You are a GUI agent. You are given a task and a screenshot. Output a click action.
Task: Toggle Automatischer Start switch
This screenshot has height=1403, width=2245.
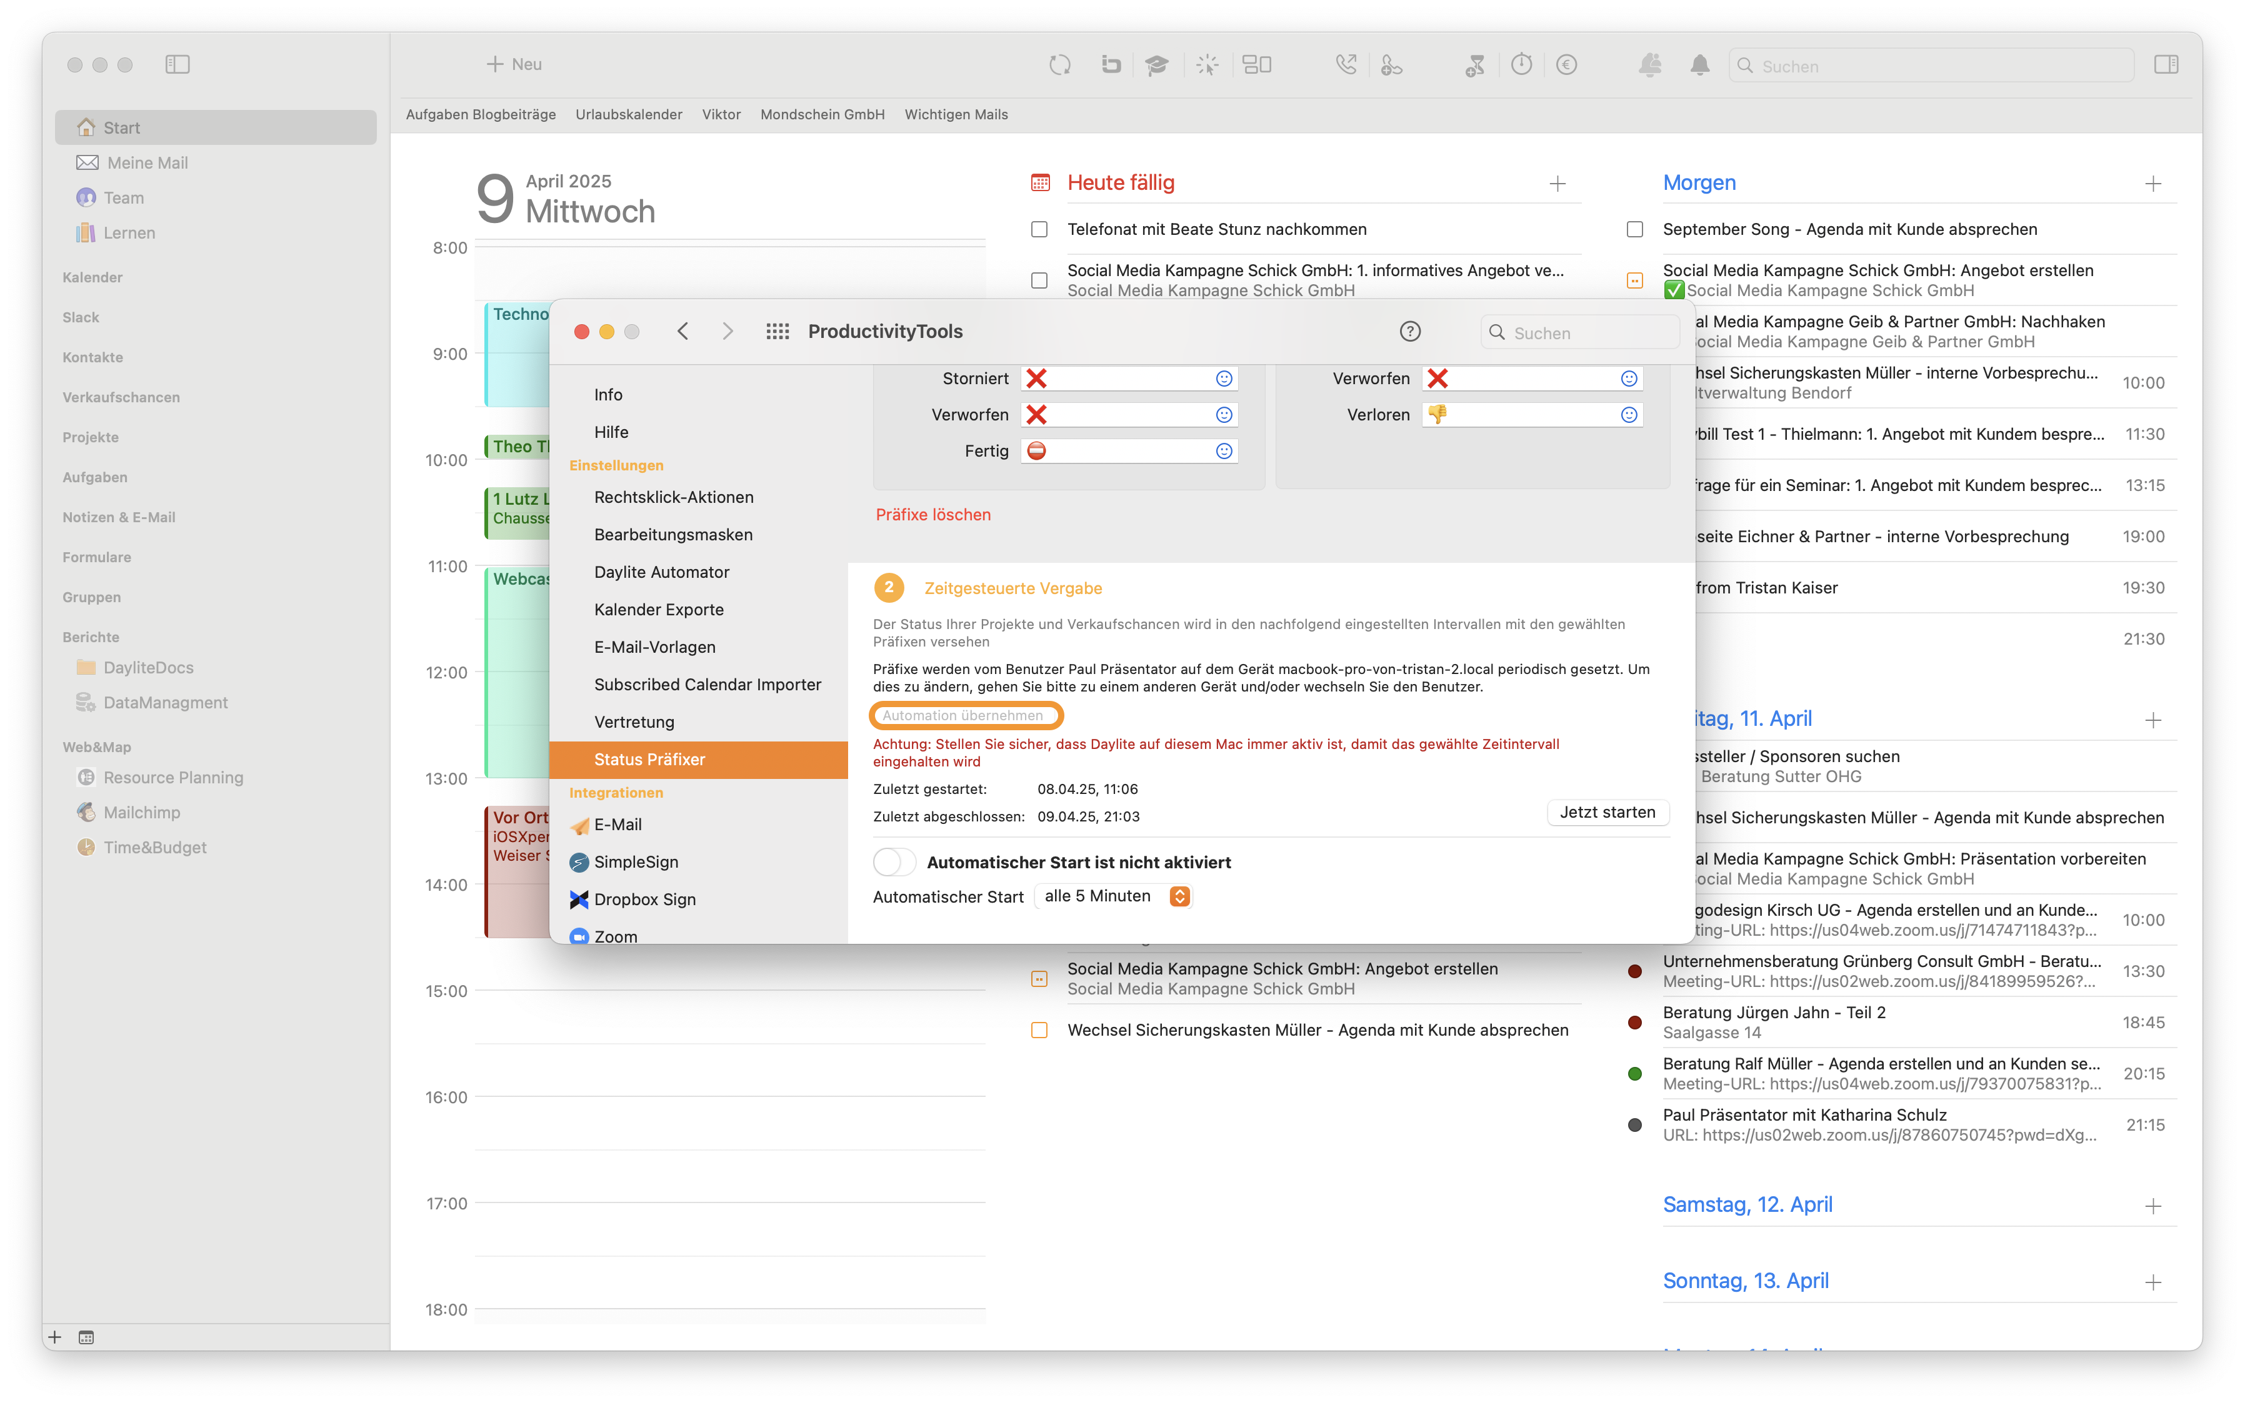coord(894,862)
